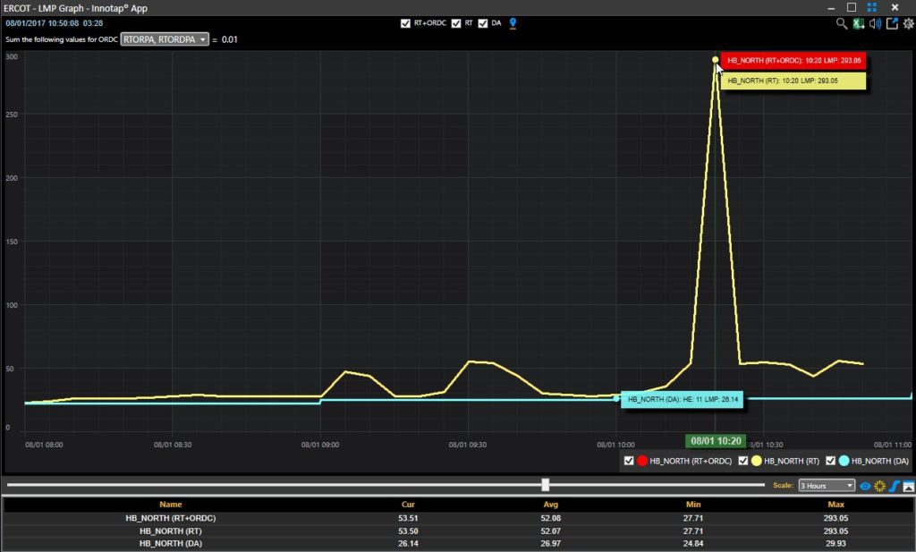This screenshot has height=552, width=916.
Task: Toggle the HB_NORTH (RT) legend checkbox
Action: point(743,461)
